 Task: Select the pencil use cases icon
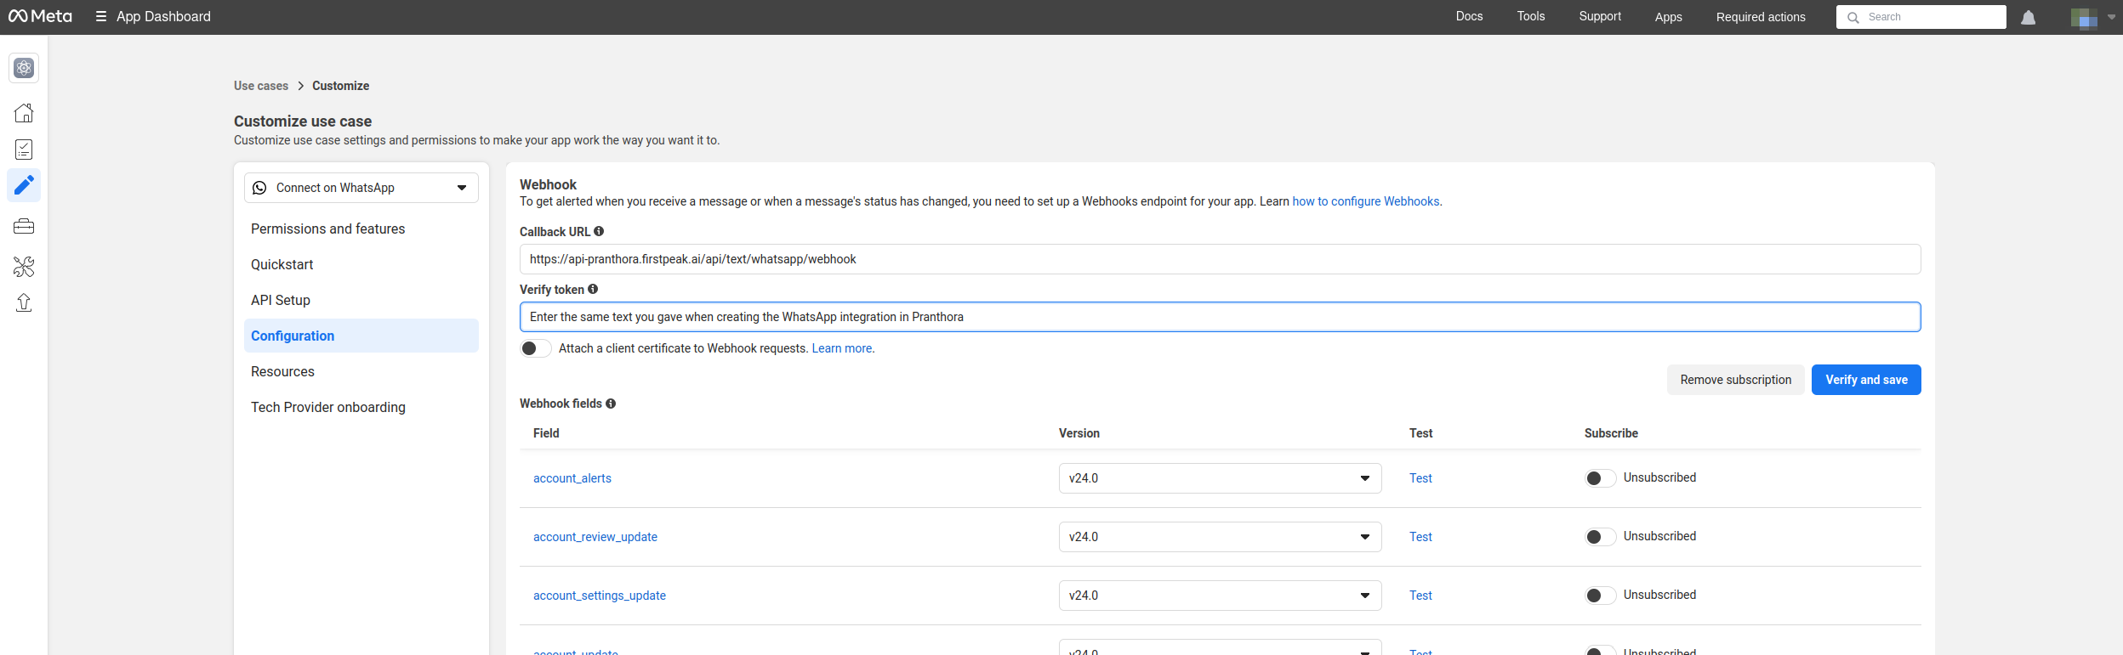click(24, 184)
